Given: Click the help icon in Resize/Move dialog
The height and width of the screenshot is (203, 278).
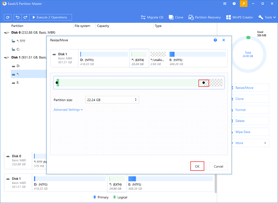Looking at the screenshot, I should (x=215, y=40).
